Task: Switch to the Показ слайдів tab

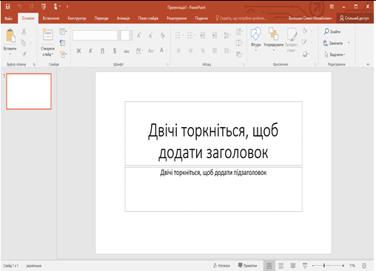Action: click(x=148, y=18)
